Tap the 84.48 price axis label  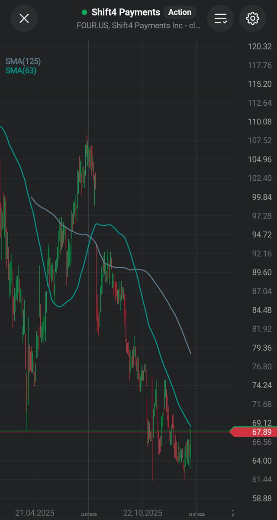261,310
